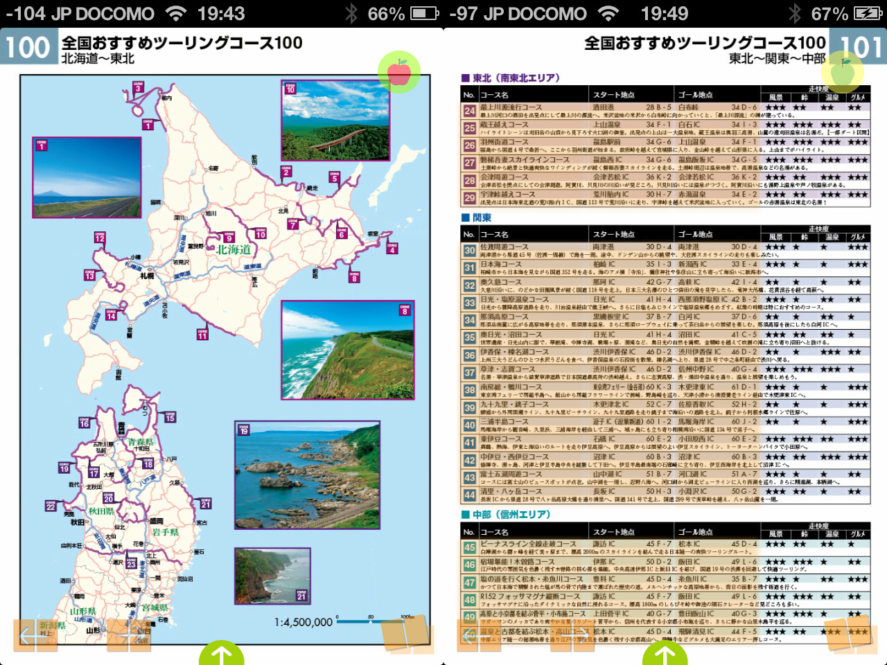Tap the Wi-Fi icon in left status bar
The width and height of the screenshot is (887, 665).
tap(177, 13)
